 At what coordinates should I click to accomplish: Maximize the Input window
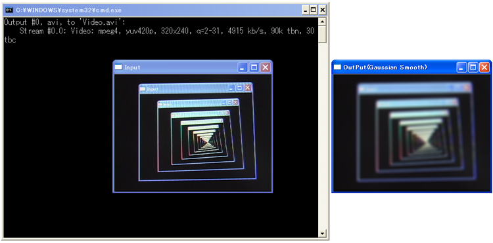pos(254,67)
